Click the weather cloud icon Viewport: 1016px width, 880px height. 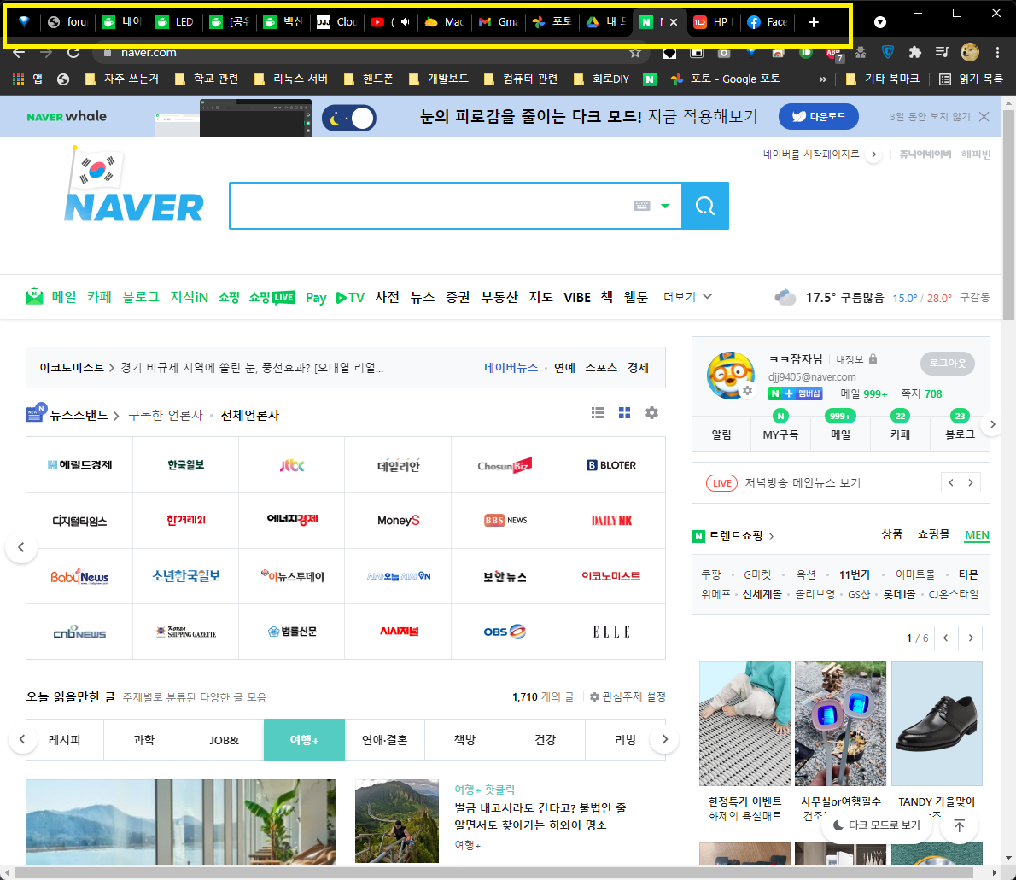(785, 297)
